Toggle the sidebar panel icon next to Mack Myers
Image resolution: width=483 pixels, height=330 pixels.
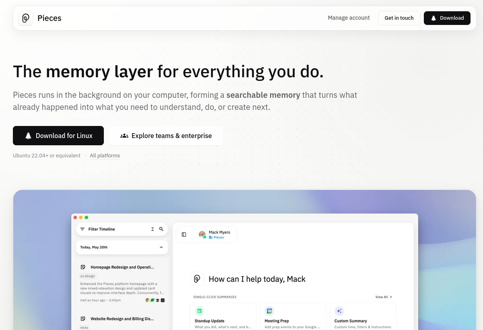(x=184, y=235)
